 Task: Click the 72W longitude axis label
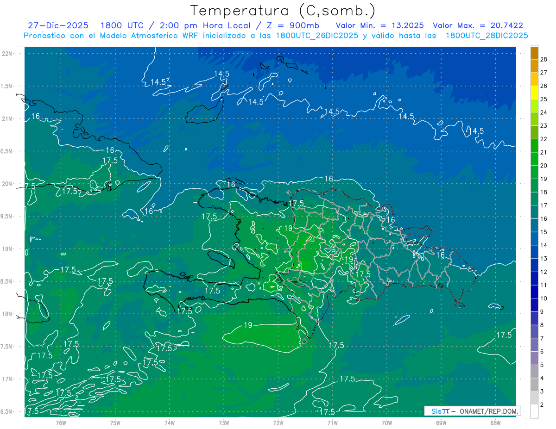pos(278,423)
